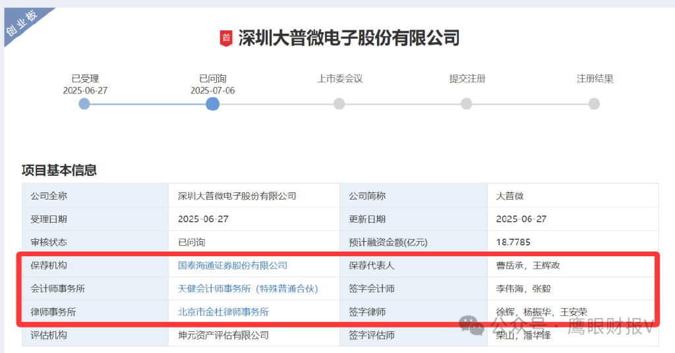Viewport: 675px width, 353px height.
Task: Click the 律师事务所 label cell
Action: point(95,312)
